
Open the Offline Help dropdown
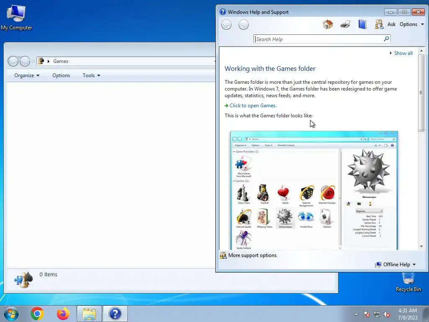399,265
